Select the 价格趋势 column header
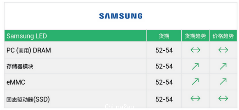This screenshot has height=110, width=239. [223, 36]
